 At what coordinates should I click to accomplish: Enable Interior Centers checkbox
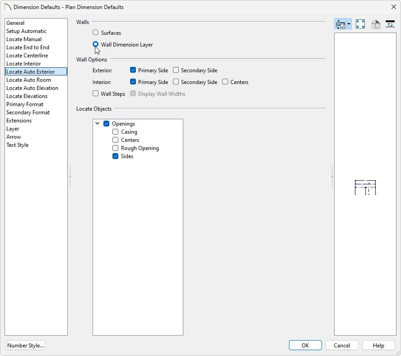[225, 82]
